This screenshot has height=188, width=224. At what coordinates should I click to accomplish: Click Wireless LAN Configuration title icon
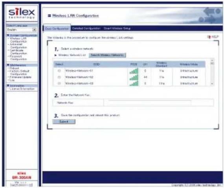(x=49, y=16)
